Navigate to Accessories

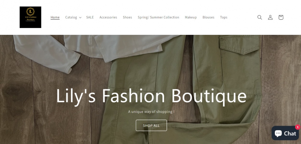108,17
